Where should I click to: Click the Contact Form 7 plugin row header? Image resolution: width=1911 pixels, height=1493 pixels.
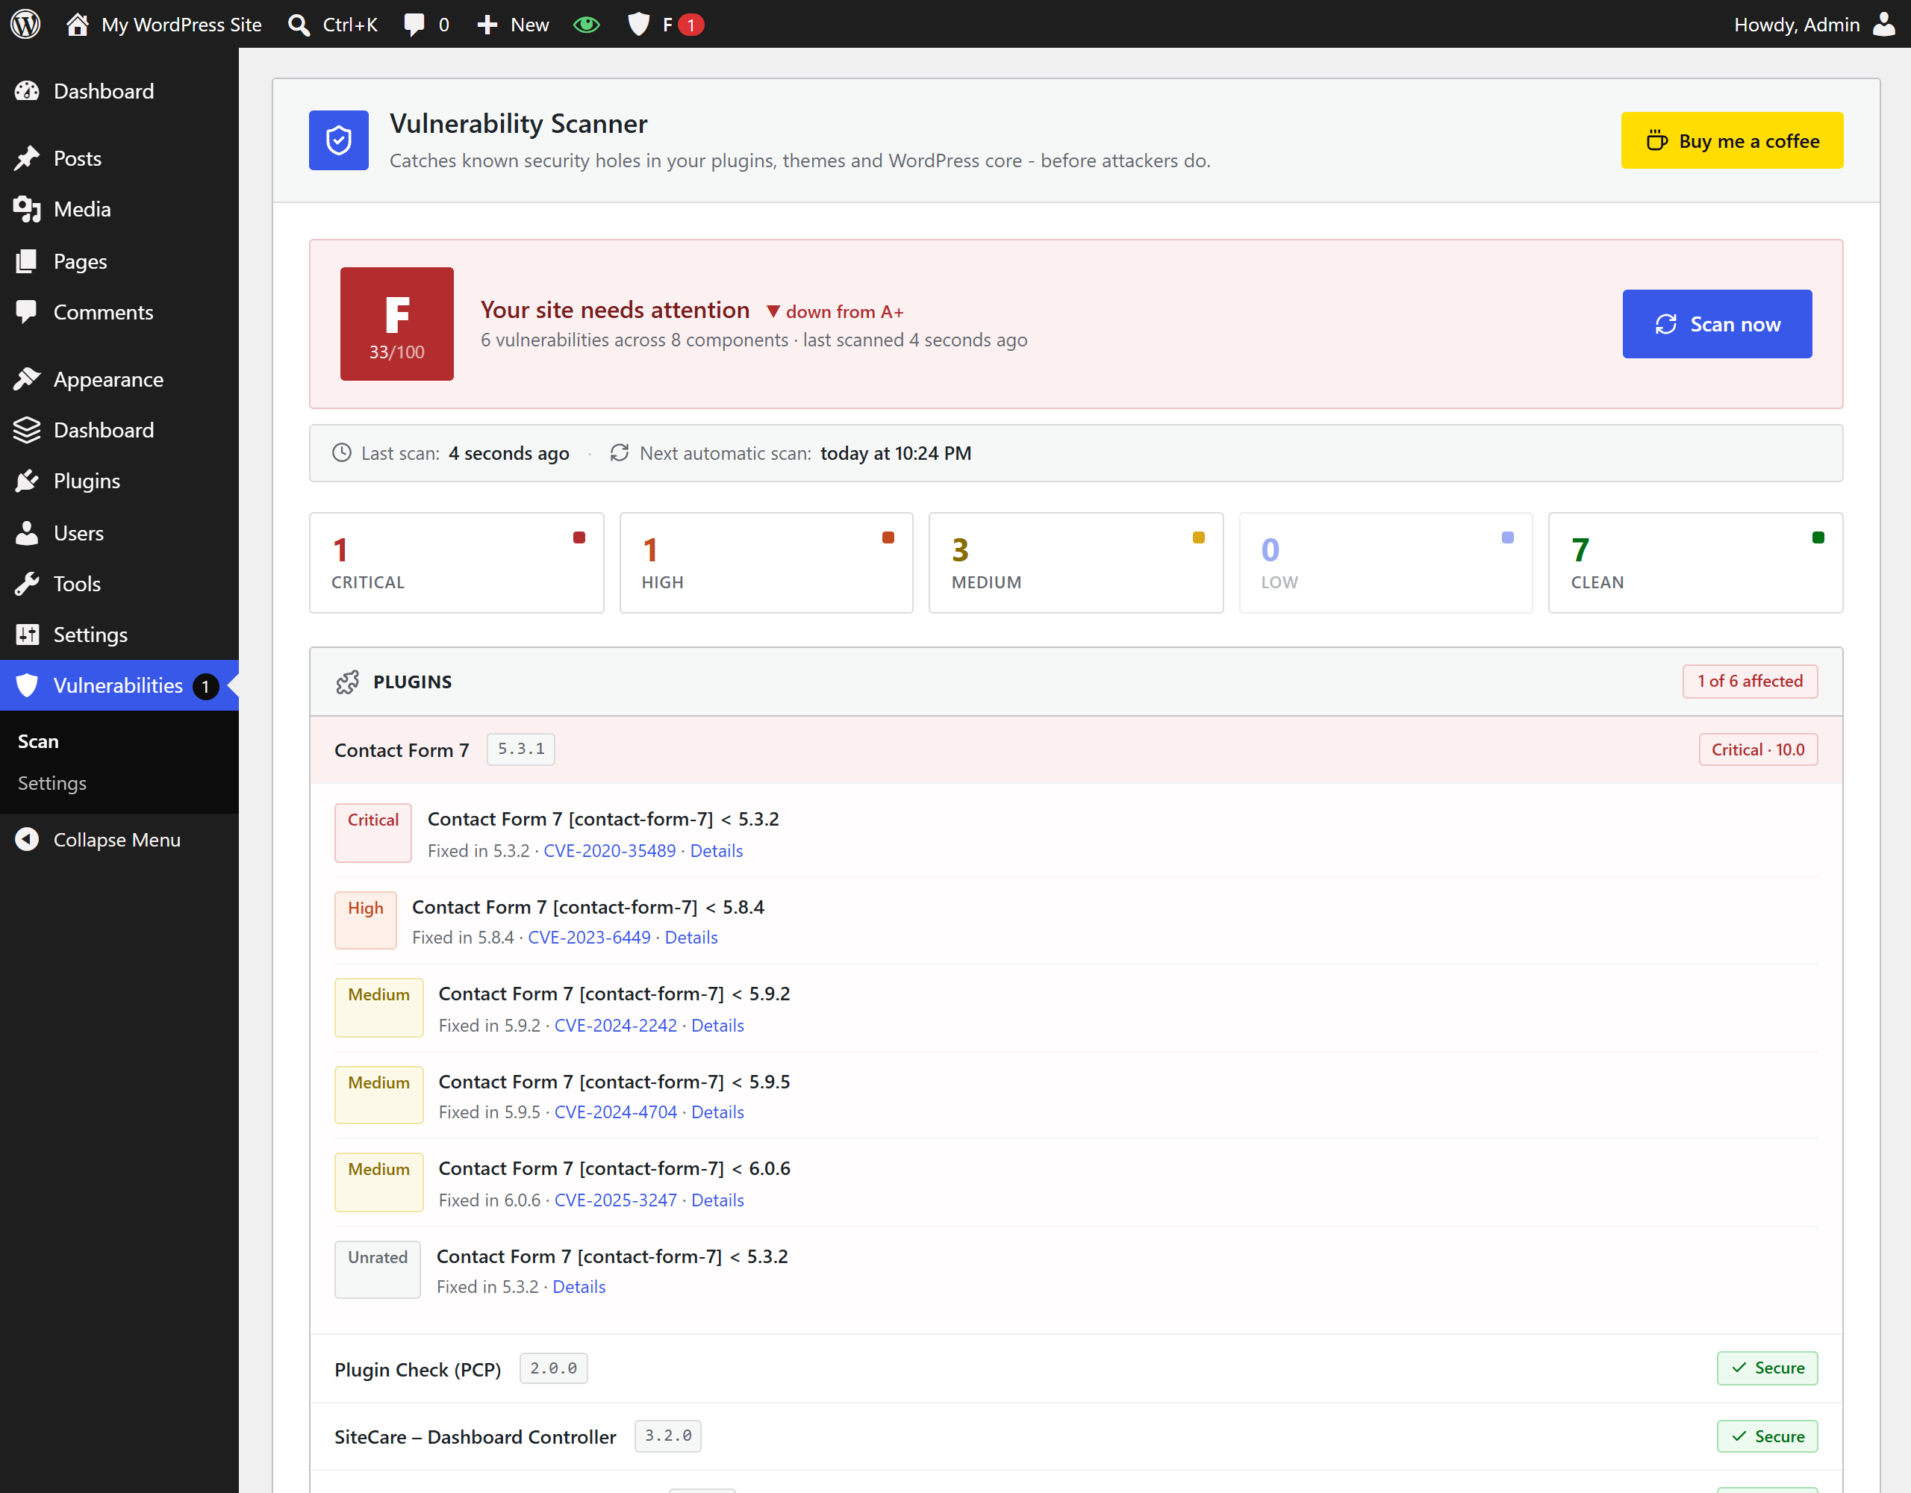(x=1076, y=750)
